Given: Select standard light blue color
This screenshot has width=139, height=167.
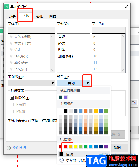Looking at the screenshot, I should tap(91, 147).
